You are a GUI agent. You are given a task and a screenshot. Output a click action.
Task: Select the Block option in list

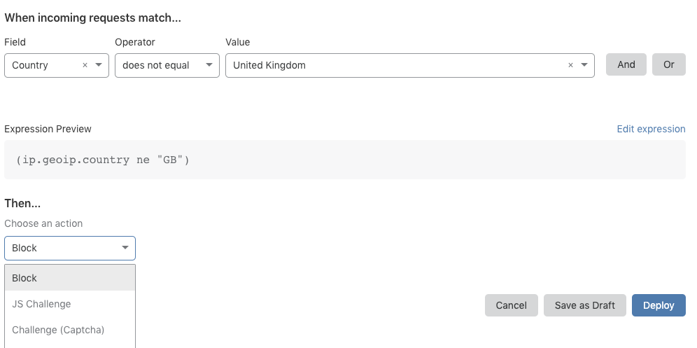[70, 278]
